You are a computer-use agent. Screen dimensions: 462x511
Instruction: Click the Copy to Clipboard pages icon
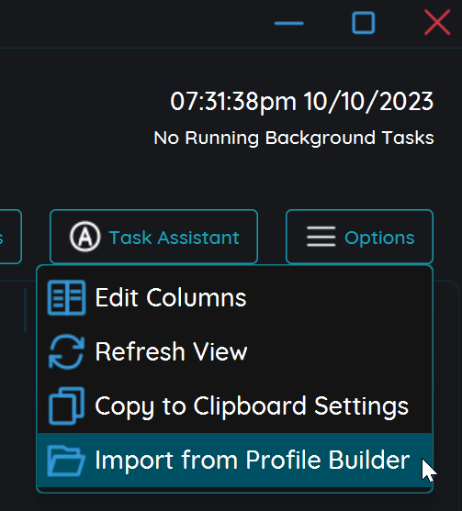click(66, 405)
